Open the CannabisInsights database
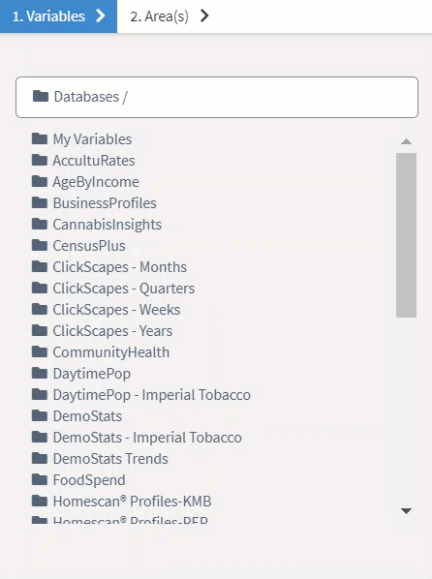432x579 pixels. (108, 225)
